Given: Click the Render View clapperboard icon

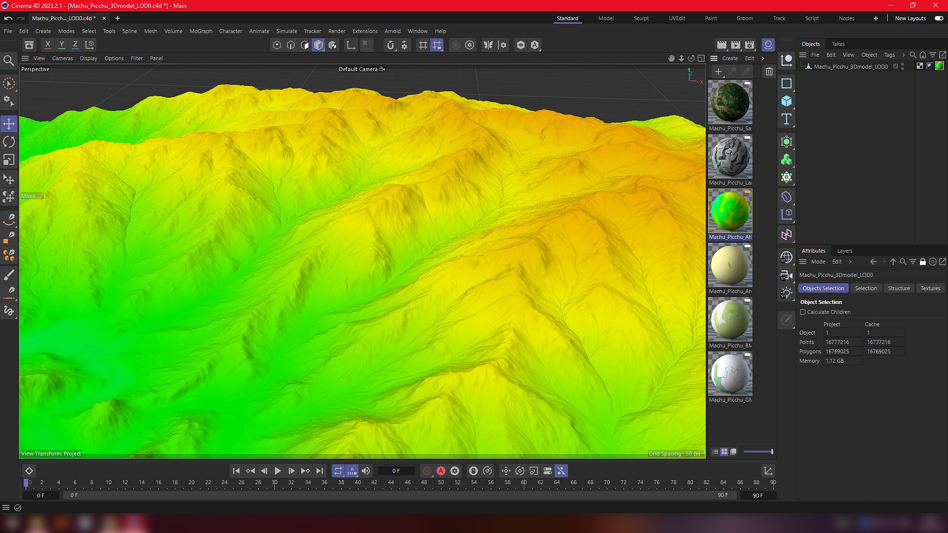Looking at the screenshot, I should [722, 45].
